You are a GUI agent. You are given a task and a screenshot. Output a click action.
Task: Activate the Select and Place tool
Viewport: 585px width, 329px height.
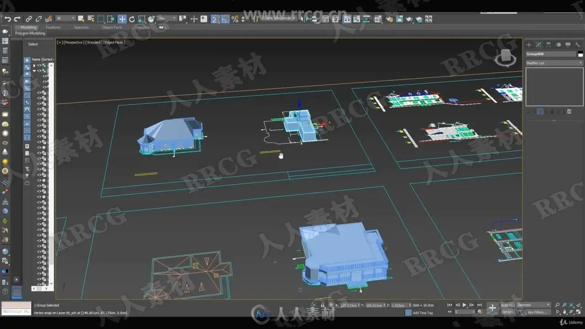pos(152,19)
